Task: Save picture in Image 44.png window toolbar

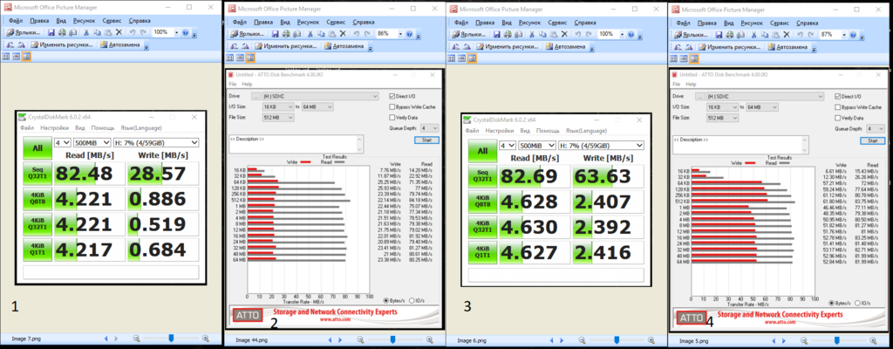Action: coord(275,34)
